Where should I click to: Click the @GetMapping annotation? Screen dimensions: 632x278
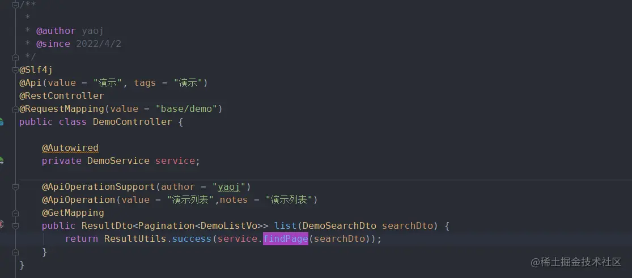(73, 212)
